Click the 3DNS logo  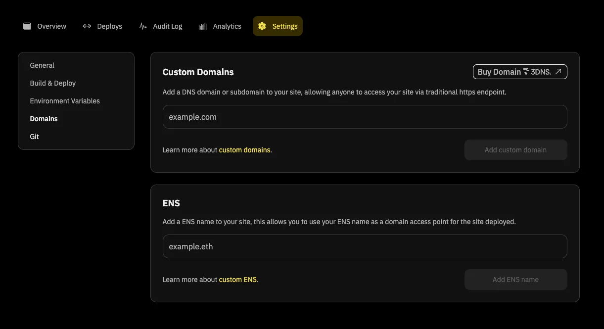537,72
